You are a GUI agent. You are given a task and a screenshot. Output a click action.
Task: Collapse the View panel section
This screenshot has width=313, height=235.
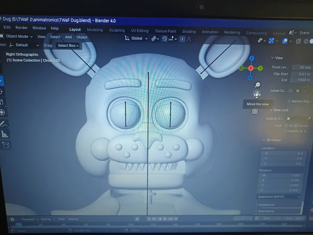pyautogui.click(x=272, y=58)
